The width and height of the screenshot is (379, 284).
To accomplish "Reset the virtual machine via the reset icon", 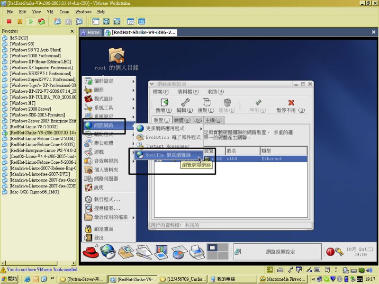I will [x=42, y=21].
